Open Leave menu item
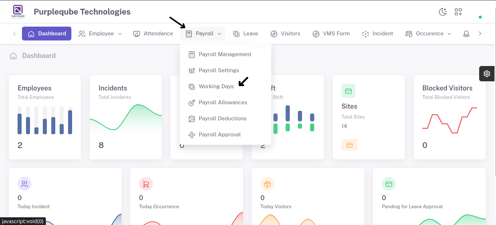Image resolution: width=496 pixels, height=225 pixels. coord(246,34)
